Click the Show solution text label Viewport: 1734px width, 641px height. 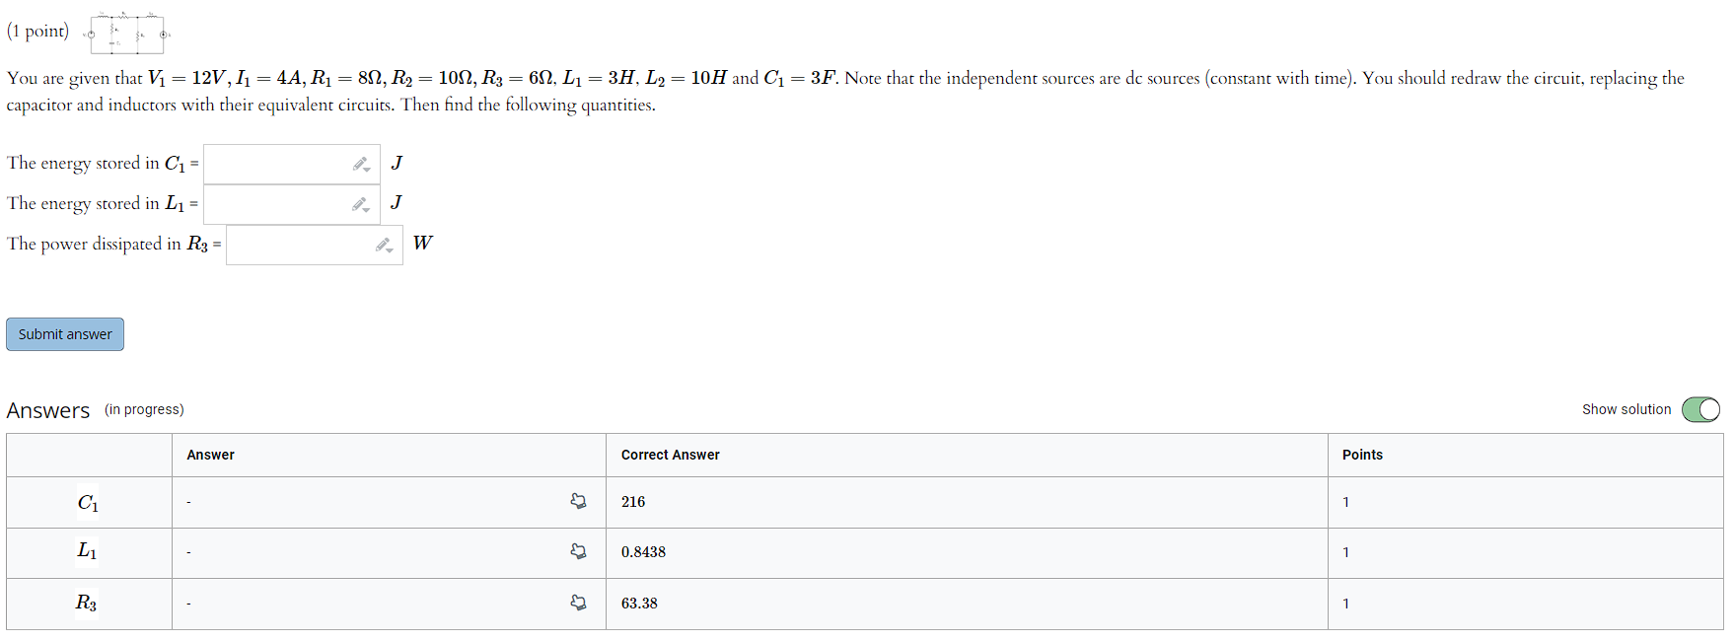(1626, 409)
